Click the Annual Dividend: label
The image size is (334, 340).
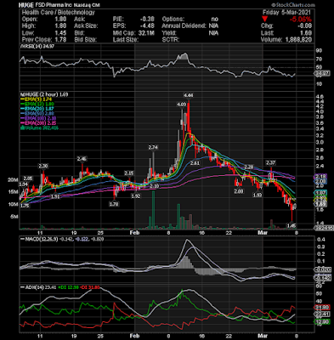click(184, 25)
